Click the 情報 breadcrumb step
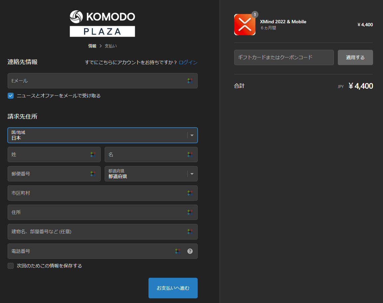The height and width of the screenshot is (303, 383). coord(92,46)
